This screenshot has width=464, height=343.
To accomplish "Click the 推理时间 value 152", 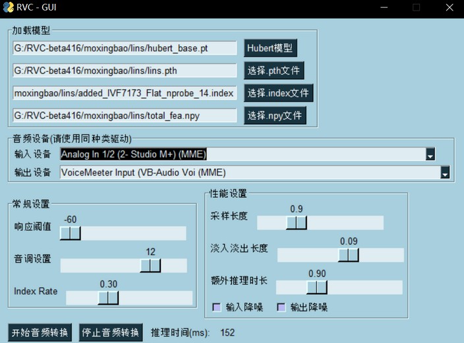I will (x=227, y=332).
